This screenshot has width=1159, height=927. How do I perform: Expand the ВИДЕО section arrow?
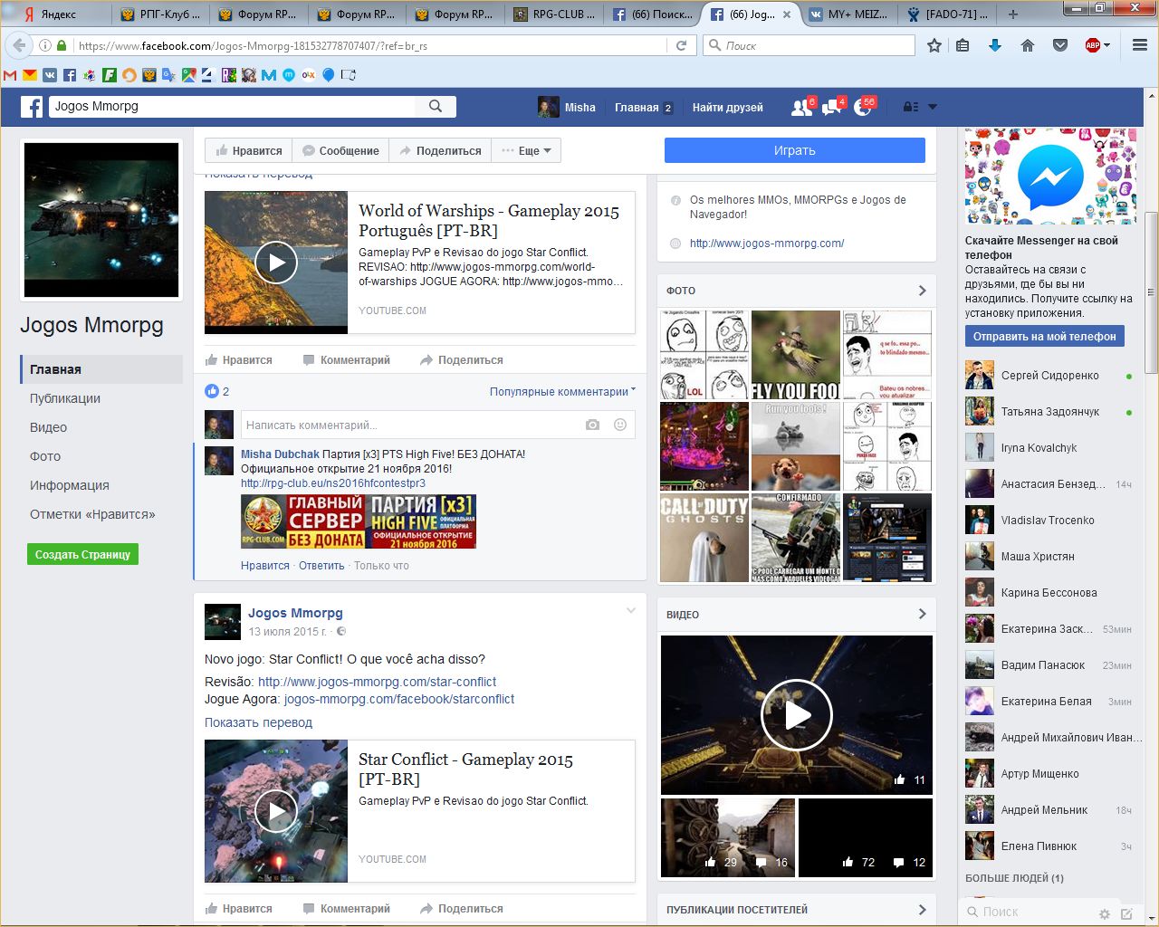tap(922, 614)
